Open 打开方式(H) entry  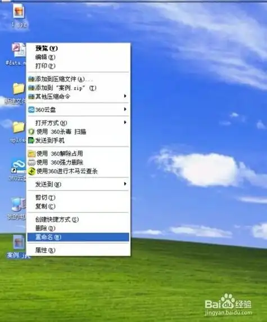[x=78, y=123]
